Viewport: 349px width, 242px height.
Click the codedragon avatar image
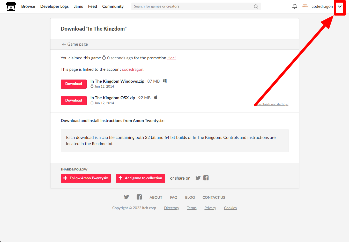[x=305, y=6]
